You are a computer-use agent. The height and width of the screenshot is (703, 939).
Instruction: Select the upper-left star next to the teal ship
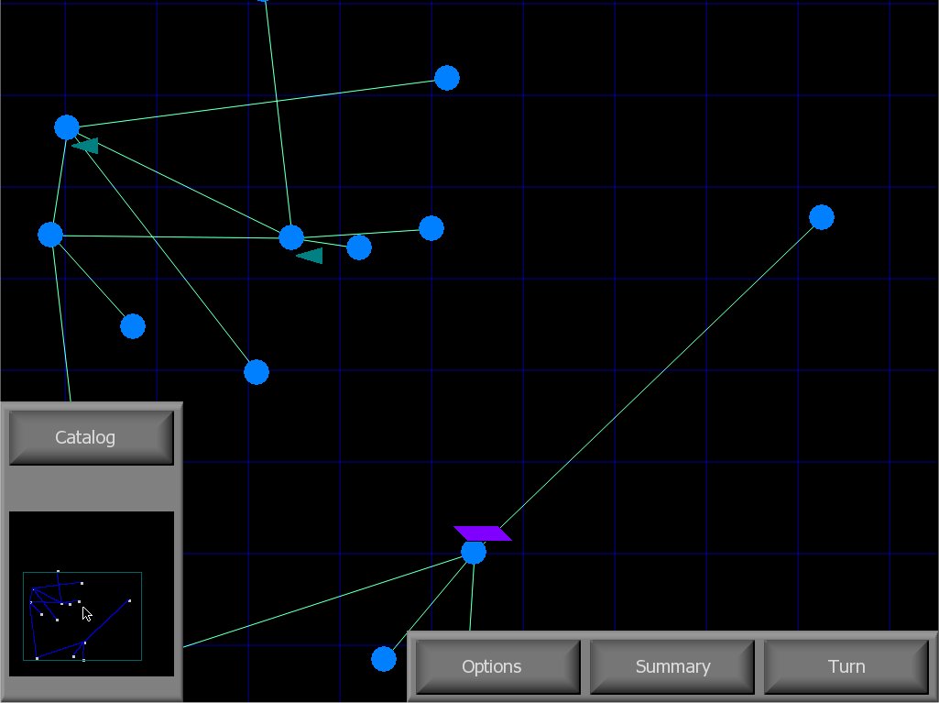[67, 127]
